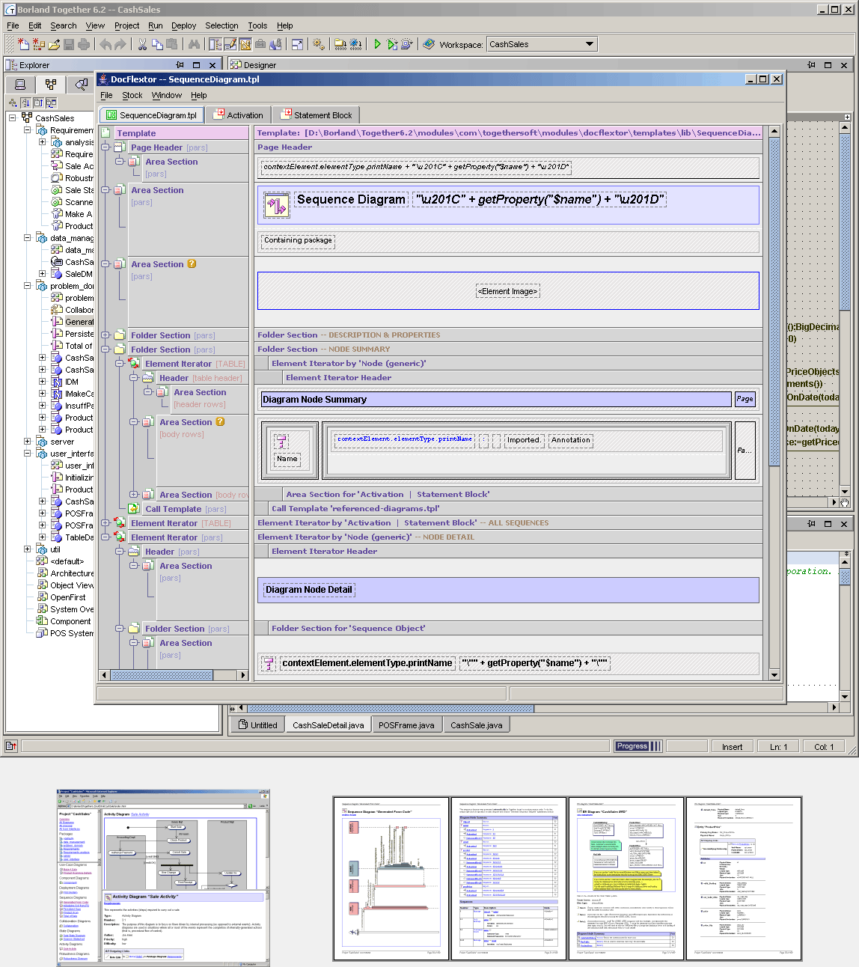
Task: Expand the collapsed Folder Section [pars] node
Action: (x=106, y=335)
